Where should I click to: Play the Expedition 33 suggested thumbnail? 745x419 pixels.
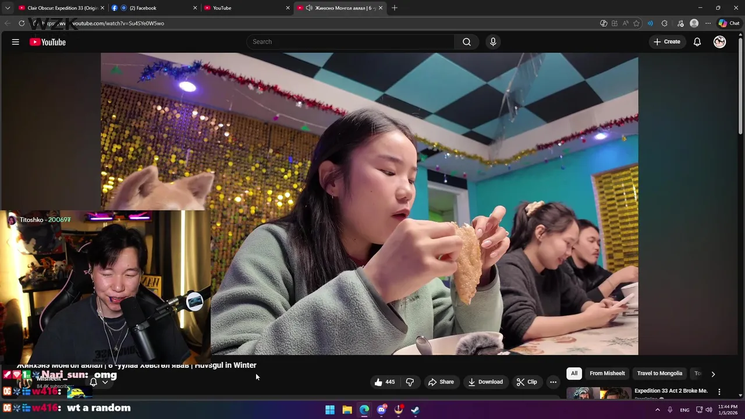click(599, 393)
